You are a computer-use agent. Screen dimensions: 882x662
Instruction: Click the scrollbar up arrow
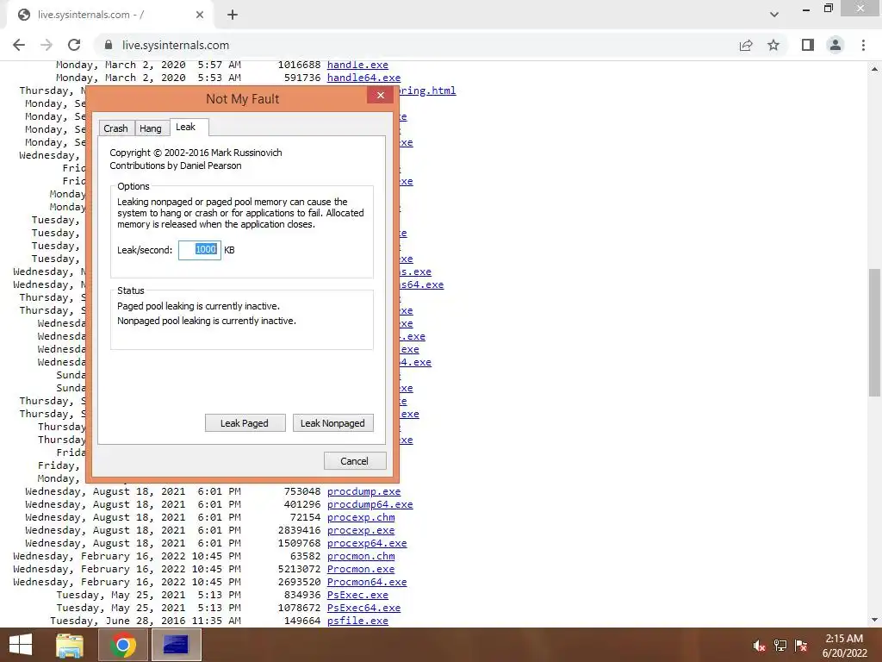coord(874,69)
